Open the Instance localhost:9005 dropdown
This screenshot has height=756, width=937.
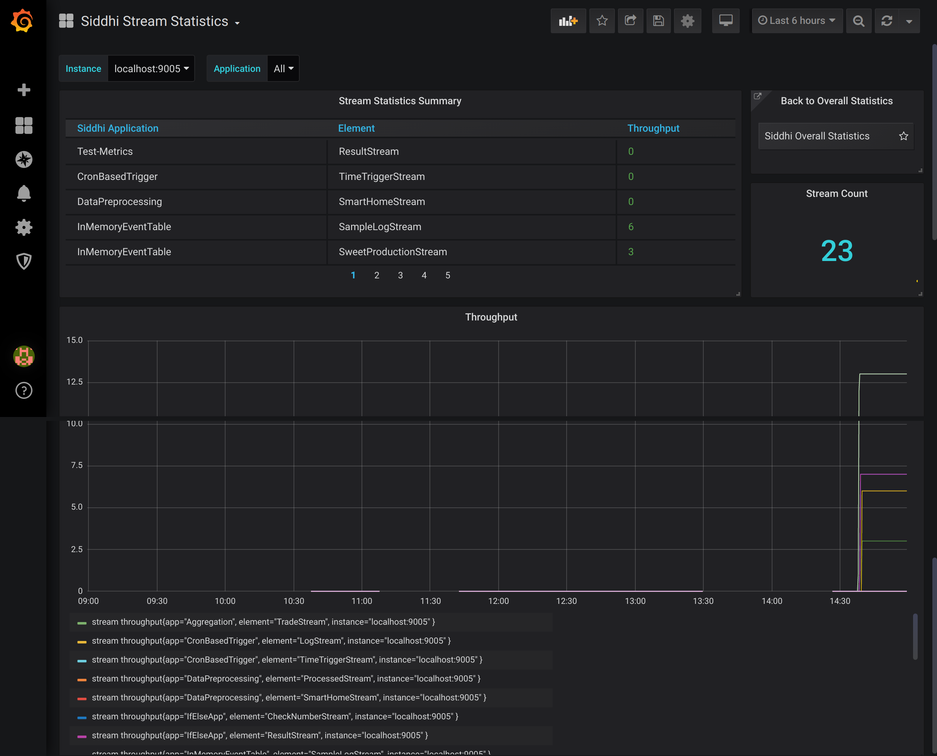click(151, 69)
